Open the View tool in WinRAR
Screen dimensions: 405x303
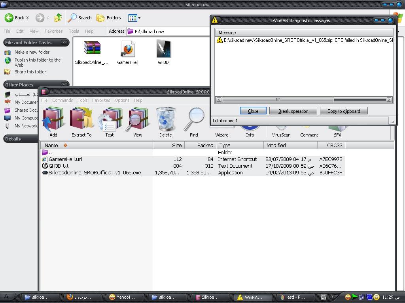(x=138, y=122)
